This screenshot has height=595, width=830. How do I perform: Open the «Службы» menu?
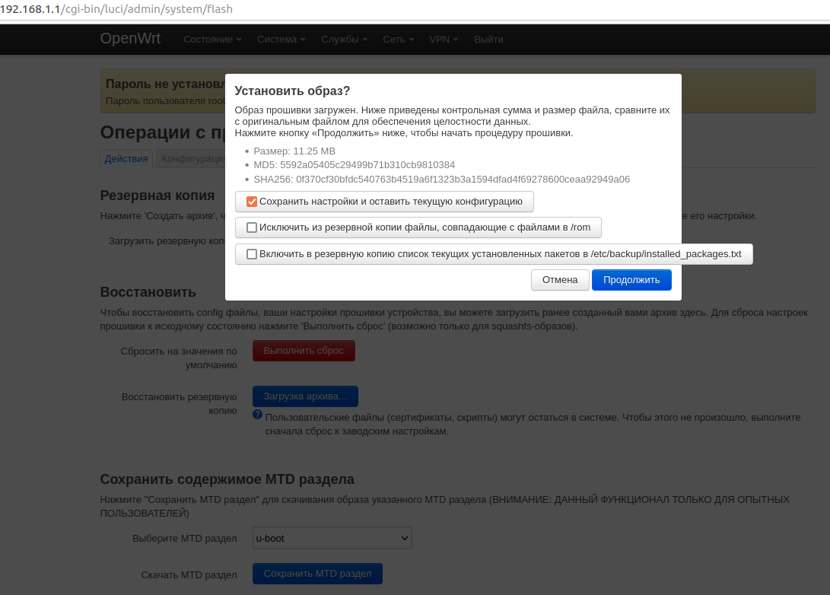tap(340, 39)
